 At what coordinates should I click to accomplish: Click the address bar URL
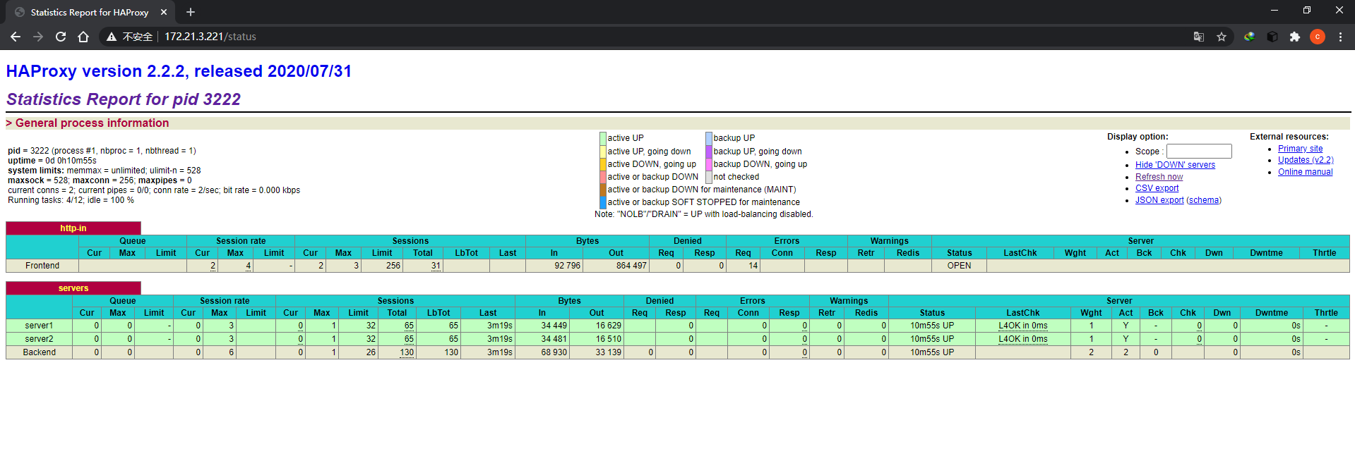[210, 37]
